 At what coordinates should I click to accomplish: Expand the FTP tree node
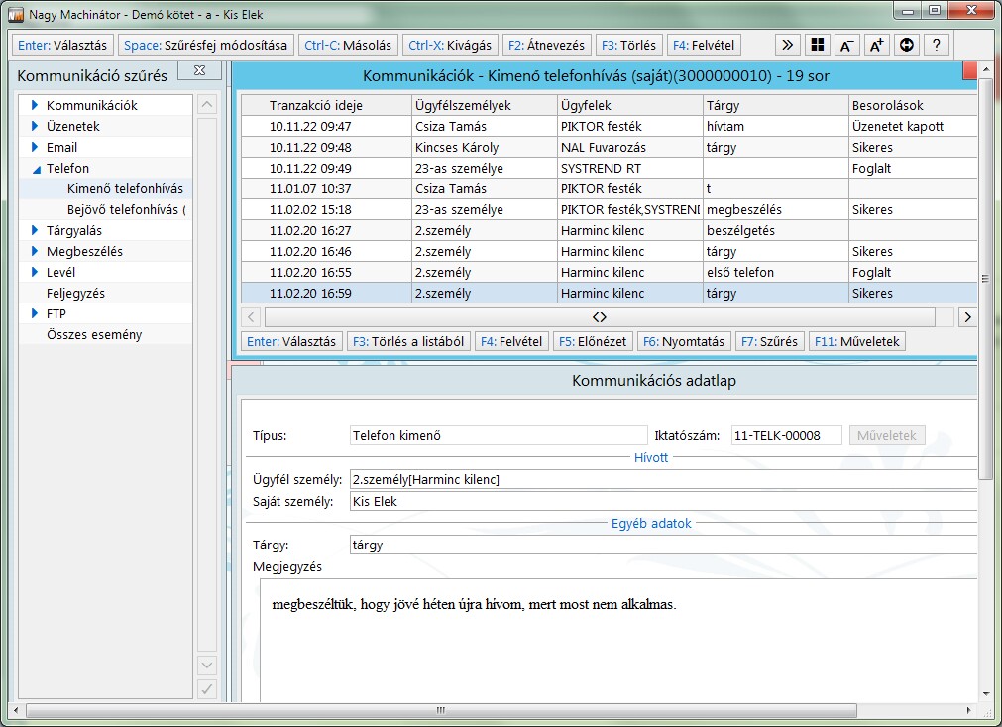[x=35, y=313]
